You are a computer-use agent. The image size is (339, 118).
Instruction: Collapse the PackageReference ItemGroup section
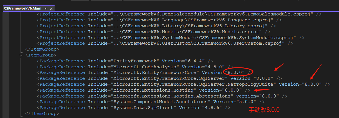21,55
